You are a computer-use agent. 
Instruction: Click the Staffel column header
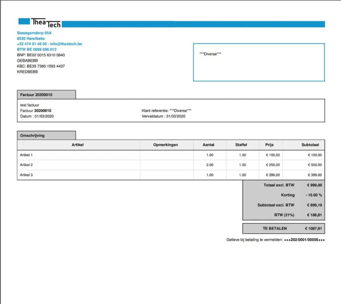pyautogui.click(x=241, y=145)
